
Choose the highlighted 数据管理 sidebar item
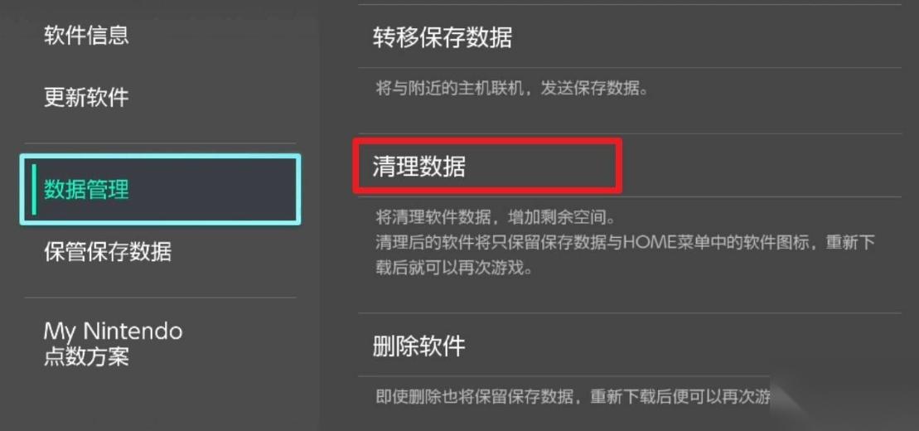click(160, 190)
